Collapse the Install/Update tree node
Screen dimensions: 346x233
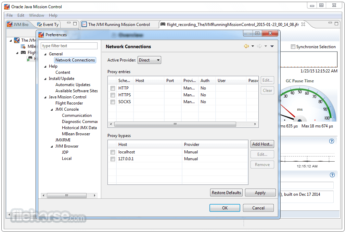pos(45,79)
